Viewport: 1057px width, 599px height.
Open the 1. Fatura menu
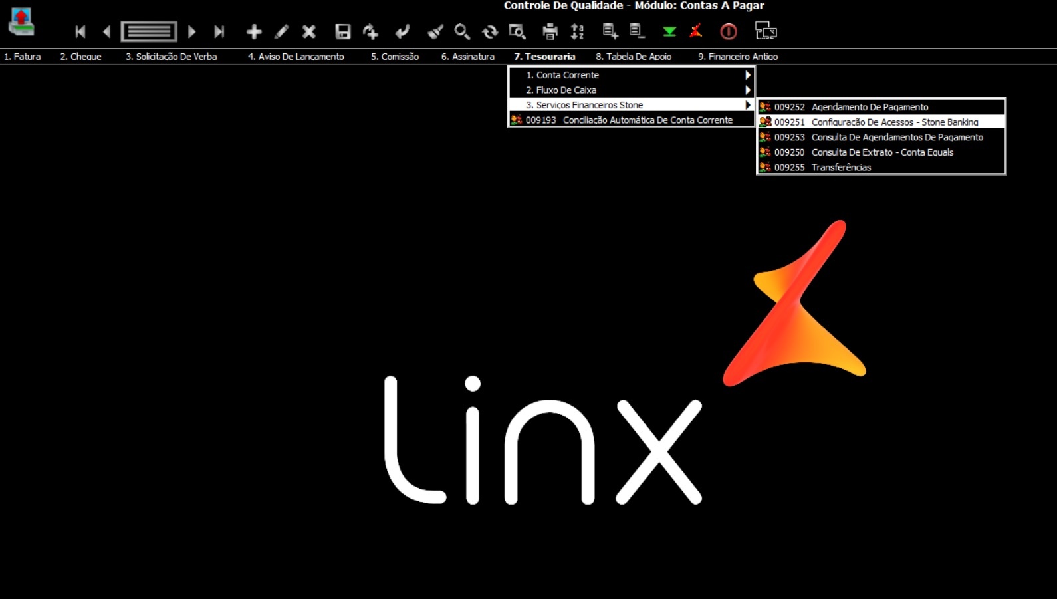click(23, 57)
